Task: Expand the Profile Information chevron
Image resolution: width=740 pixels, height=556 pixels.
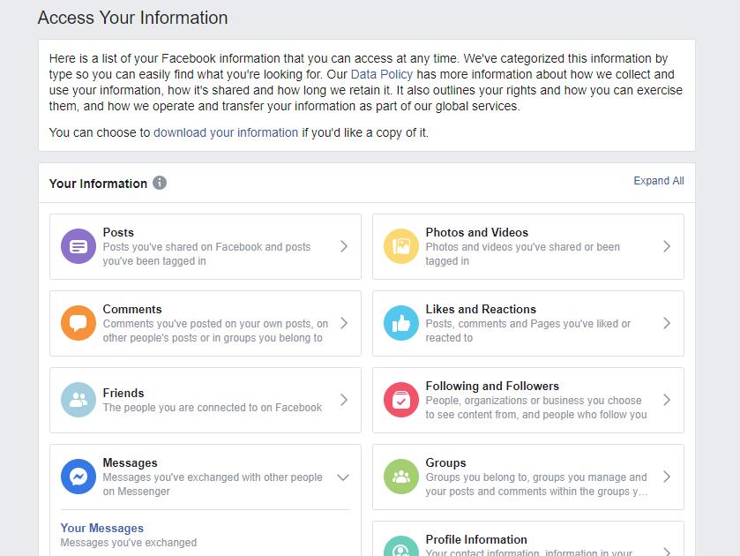Action: click(x=667, y=552)
